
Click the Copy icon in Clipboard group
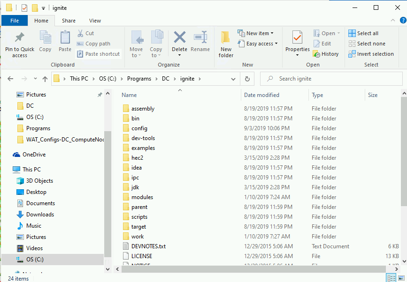pos(45,37)
